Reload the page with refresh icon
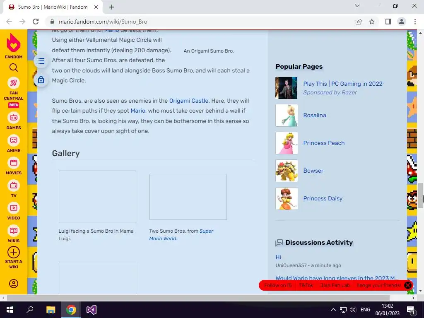 tap(36, 22)
